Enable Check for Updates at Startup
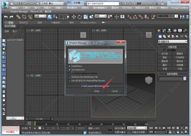The height and width of the screenshot is (136, 191). tap(69, 73)
